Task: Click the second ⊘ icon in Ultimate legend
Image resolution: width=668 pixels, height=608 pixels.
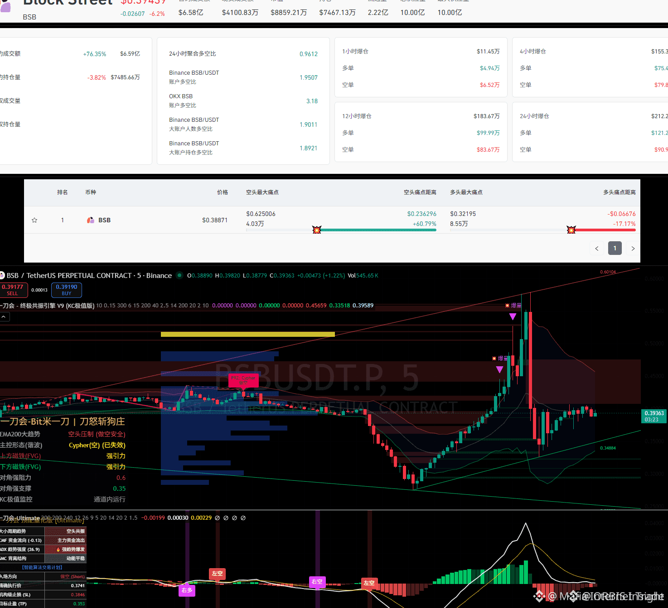Action: pos(226,518)
